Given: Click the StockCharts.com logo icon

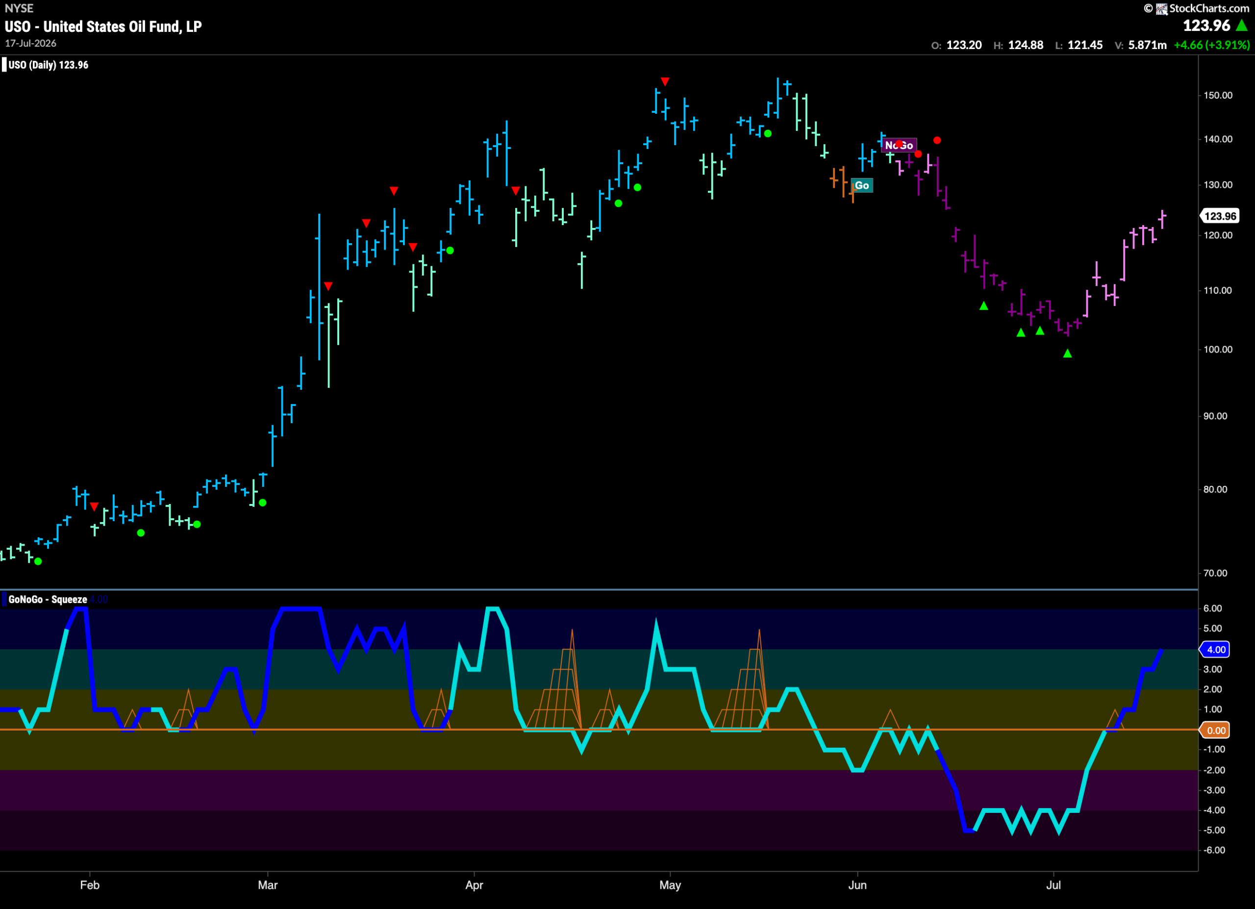Looking at the screenshot, I should (x=1161, y=8).
